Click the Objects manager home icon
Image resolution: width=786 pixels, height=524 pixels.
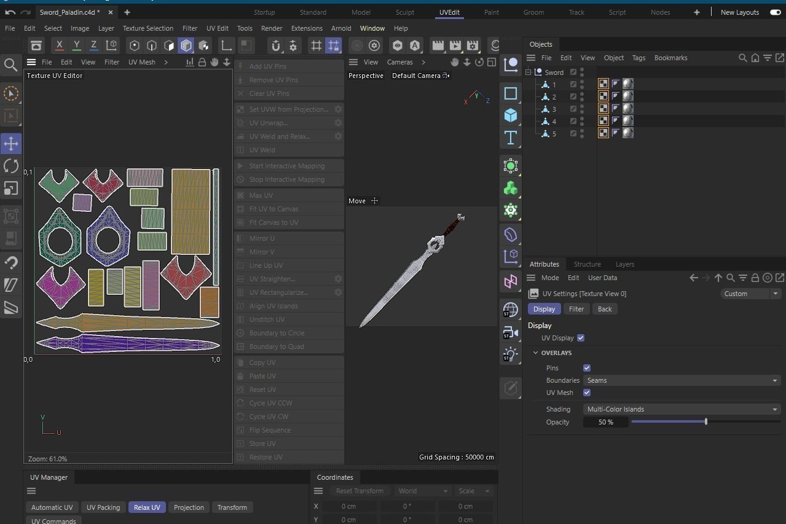click(755, 58)
